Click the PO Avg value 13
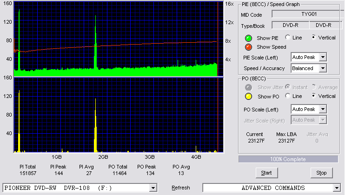Viewport: 345px width, 195px height. click(x=181, y=174)
